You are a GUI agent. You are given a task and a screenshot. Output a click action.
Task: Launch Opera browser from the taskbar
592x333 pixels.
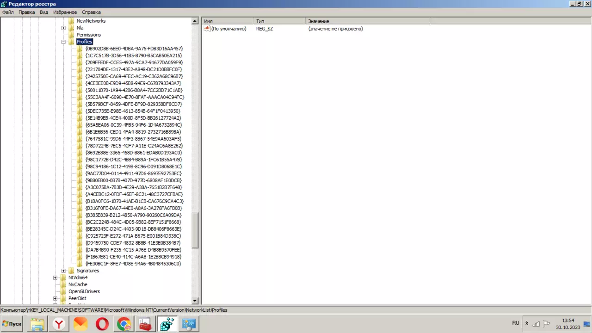point(102,324)
